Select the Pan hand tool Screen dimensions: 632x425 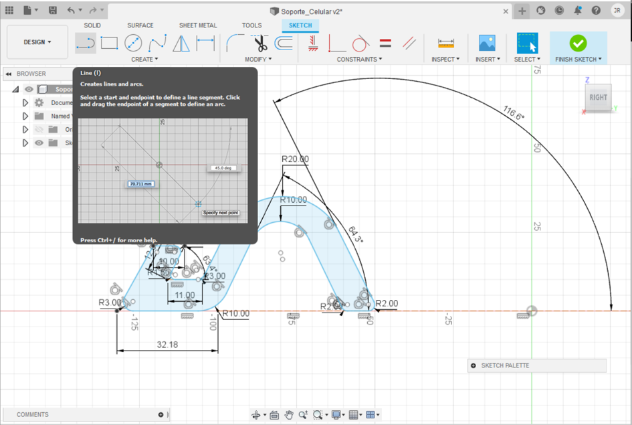tap(289, 415)
